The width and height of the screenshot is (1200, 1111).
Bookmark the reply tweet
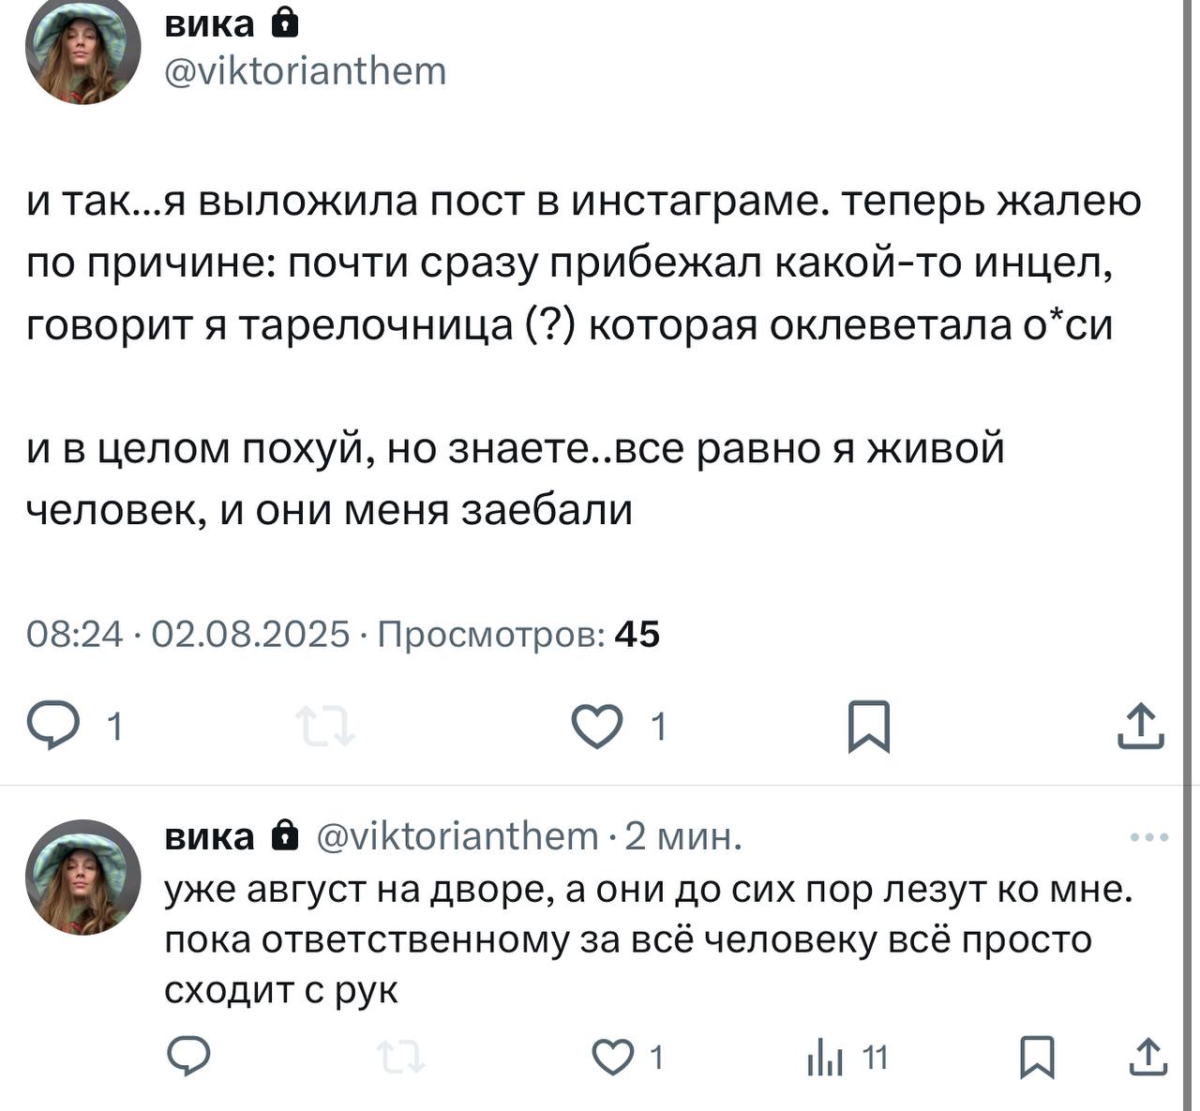1037,1058
